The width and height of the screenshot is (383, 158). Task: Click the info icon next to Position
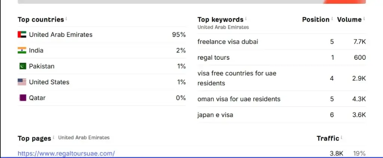click(332, 19)
